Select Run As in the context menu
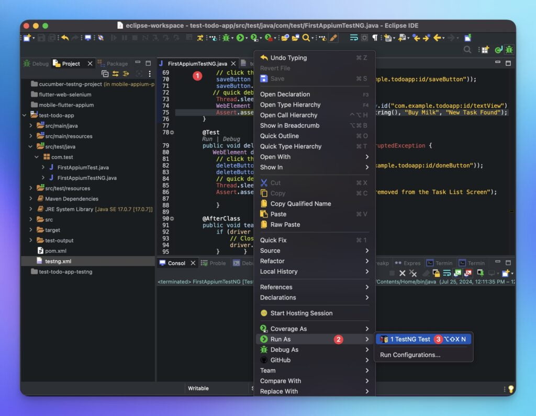The height and width of the screenshot is (416, 536). click(315, 339)
